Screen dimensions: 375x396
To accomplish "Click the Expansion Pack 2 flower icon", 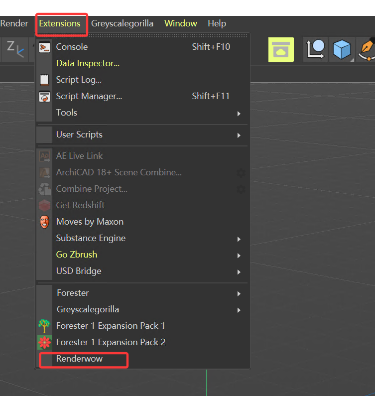I will point(44,343).
